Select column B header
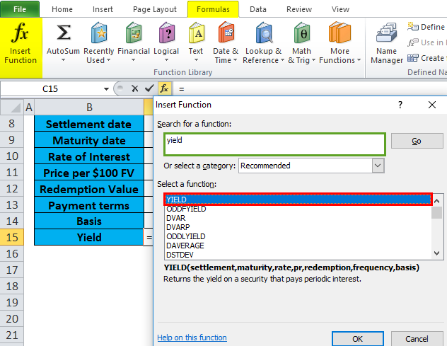447x346 pixels. pyautogui.click(x=89, y=108)
